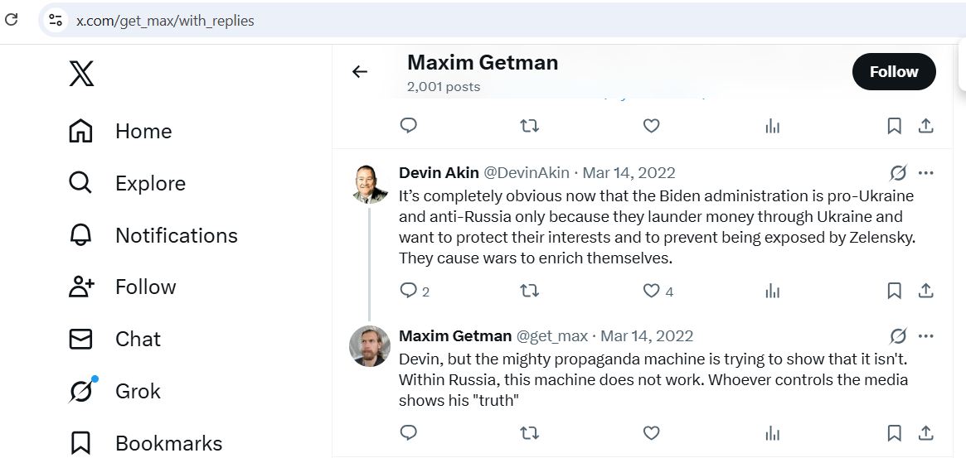Reply to Maxim Getman's post
Image resolution: width=966 pixels, height=458 pixels.
(408, 432)
